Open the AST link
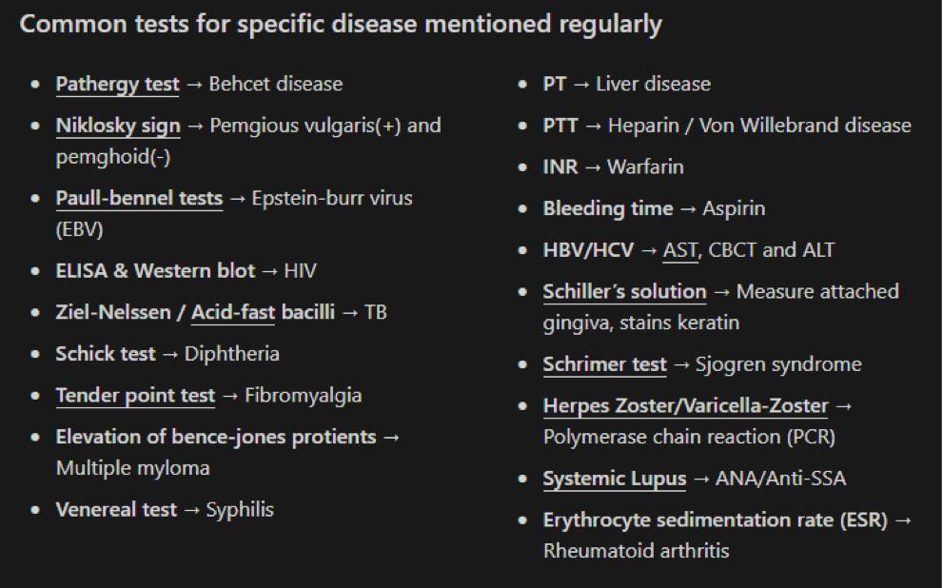The width and height of the screenshot is (943, 588). coord(679,250)
